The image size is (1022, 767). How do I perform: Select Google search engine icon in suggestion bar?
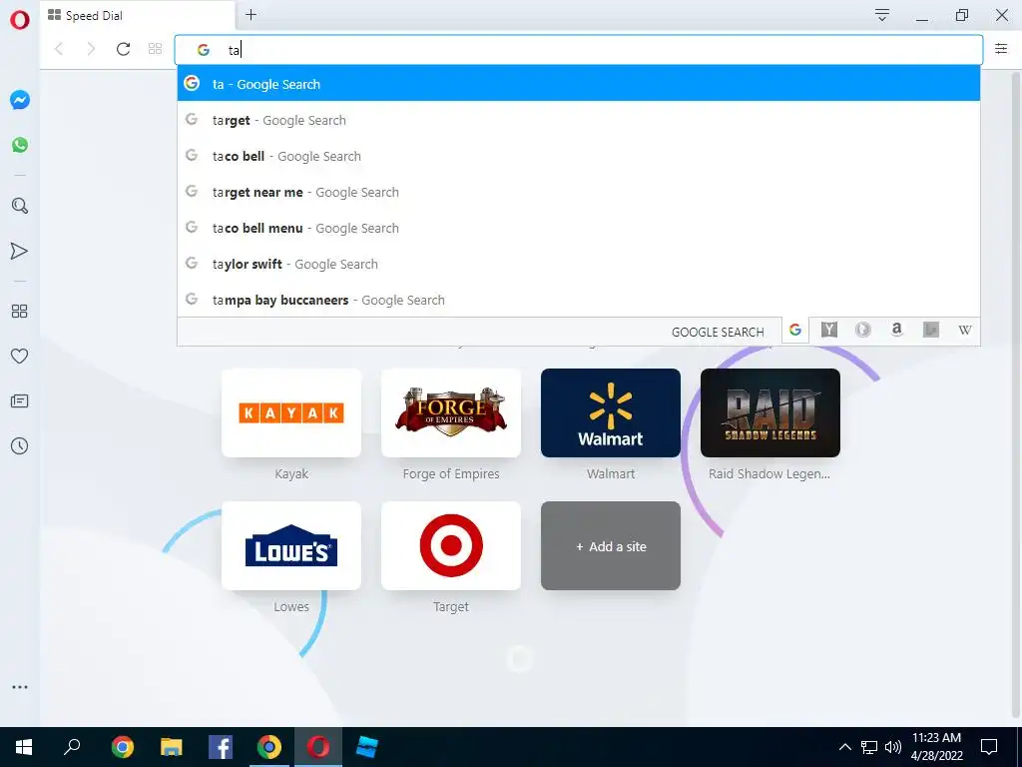point(795,331)
